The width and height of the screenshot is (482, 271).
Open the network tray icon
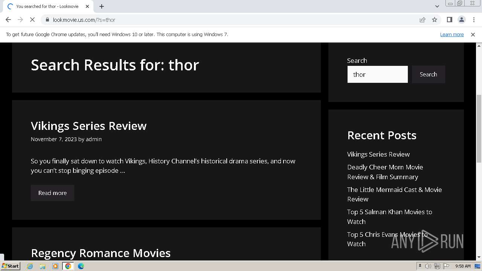[437, 266]
